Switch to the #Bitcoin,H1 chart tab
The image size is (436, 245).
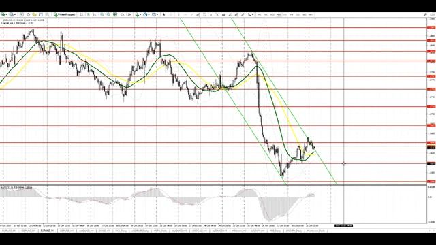click(x=239, y=231)
